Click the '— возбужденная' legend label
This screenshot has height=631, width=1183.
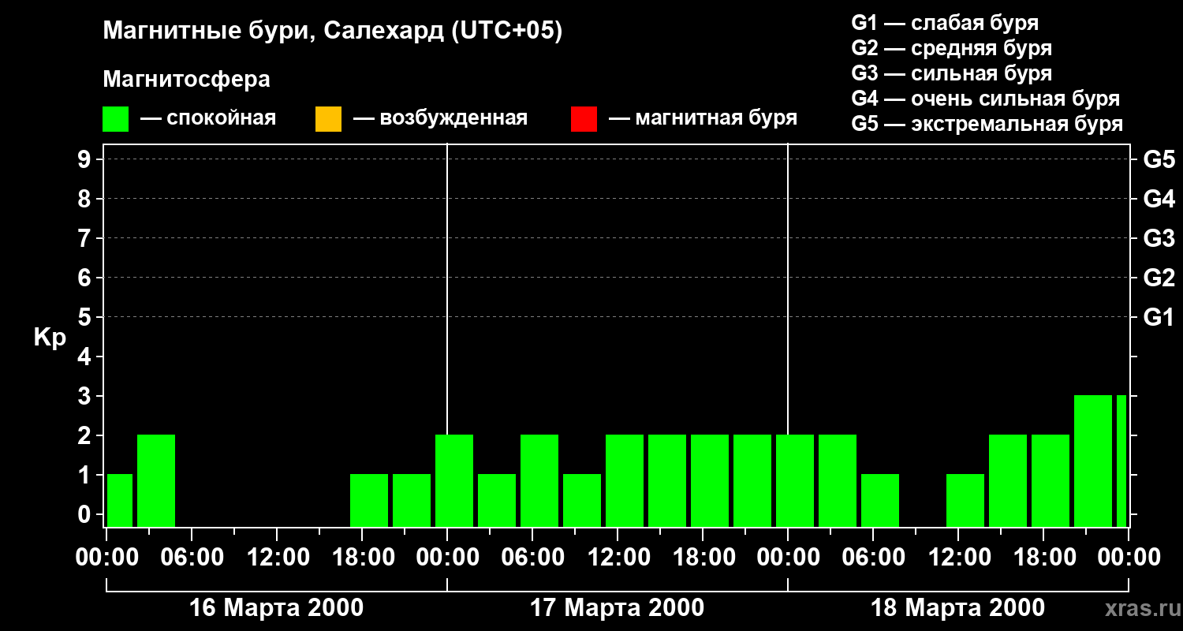coord(440,119)
